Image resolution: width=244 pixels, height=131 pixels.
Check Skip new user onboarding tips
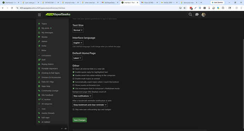pos(74,109)
